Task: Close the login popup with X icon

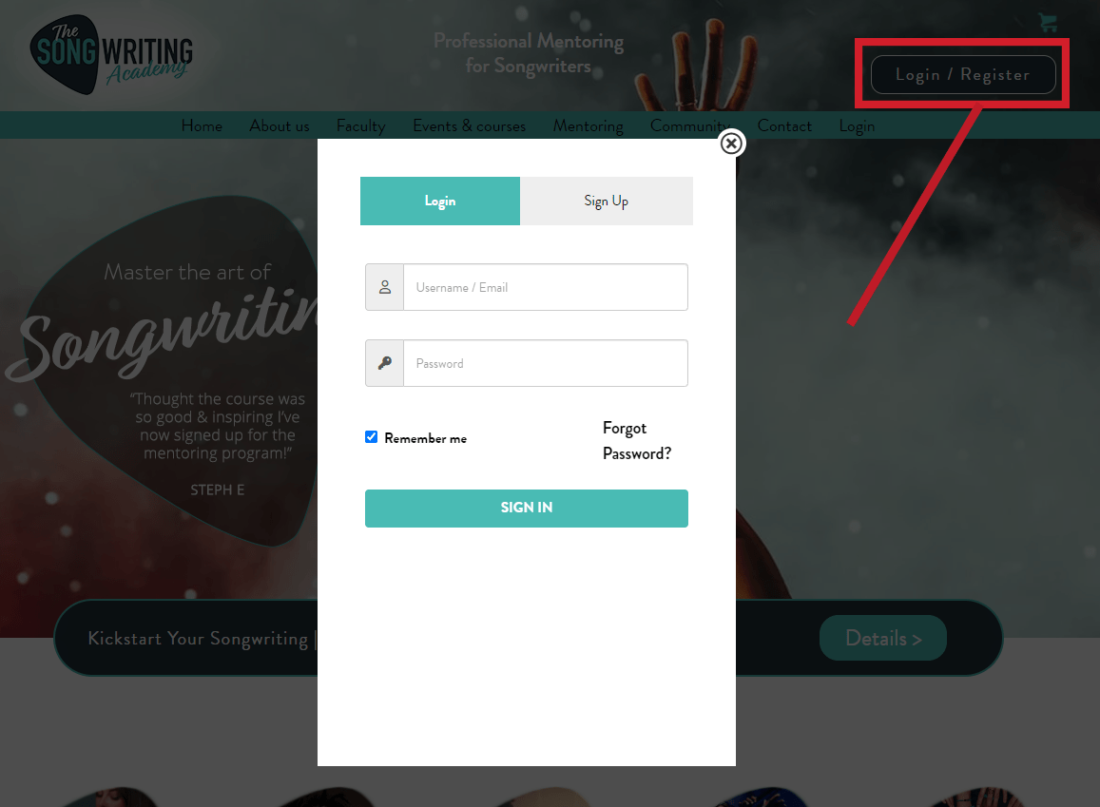Action: click(x=732, y=144)
